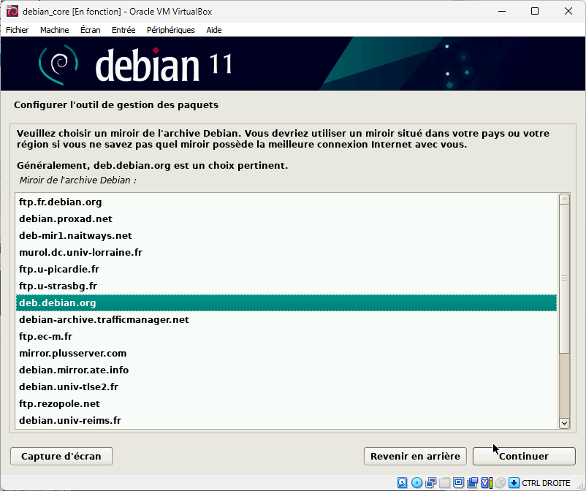The width and height of the screenshot is (586, 491).
Task: Select mirror debian.mirror.ate.info
Action: 286,370
